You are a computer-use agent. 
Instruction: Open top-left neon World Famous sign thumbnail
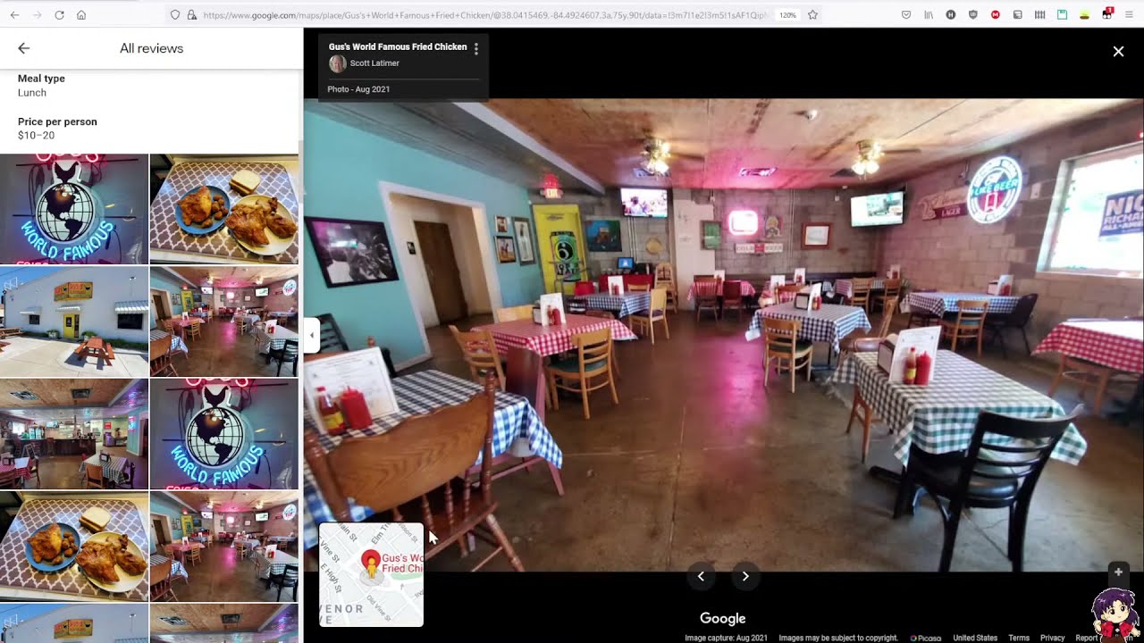[74, 209]
